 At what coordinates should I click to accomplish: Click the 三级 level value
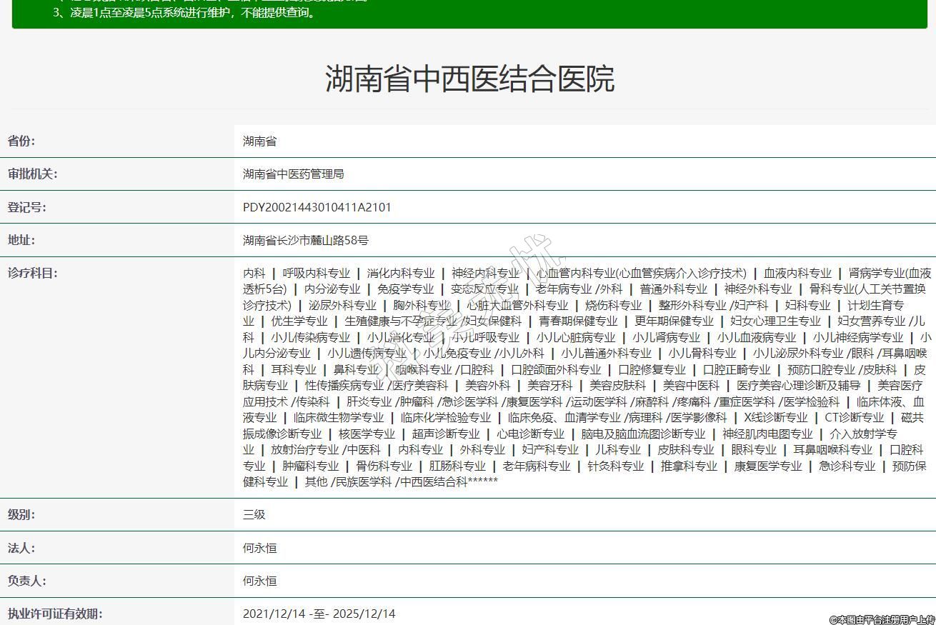(254, 514)
